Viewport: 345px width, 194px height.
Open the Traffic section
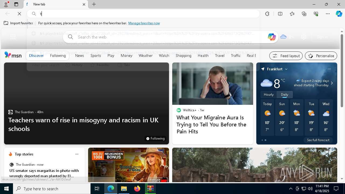(x=236, y=56)
